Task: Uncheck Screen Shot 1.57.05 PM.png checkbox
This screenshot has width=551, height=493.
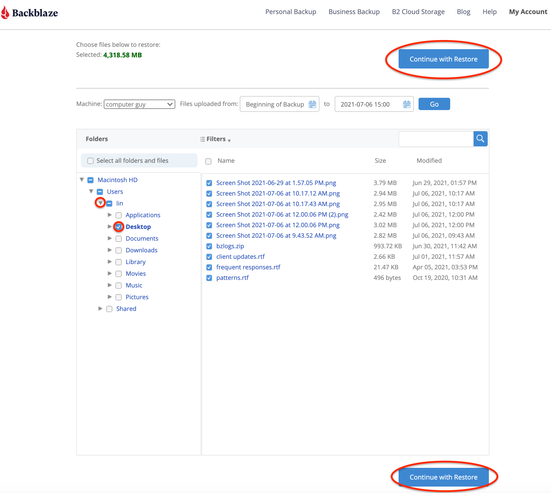Action: pos(209,183)
